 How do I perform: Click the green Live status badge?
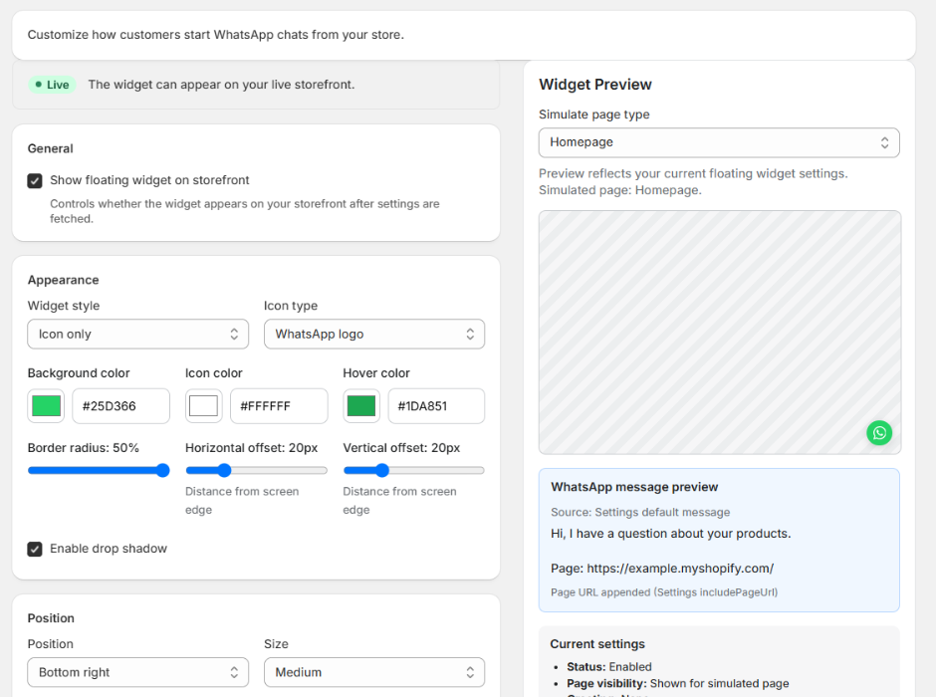[53, 85]
